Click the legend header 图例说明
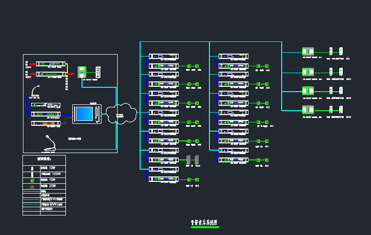Image resolution: width=371 pixels, height=235 pixels. click(44, 159)
